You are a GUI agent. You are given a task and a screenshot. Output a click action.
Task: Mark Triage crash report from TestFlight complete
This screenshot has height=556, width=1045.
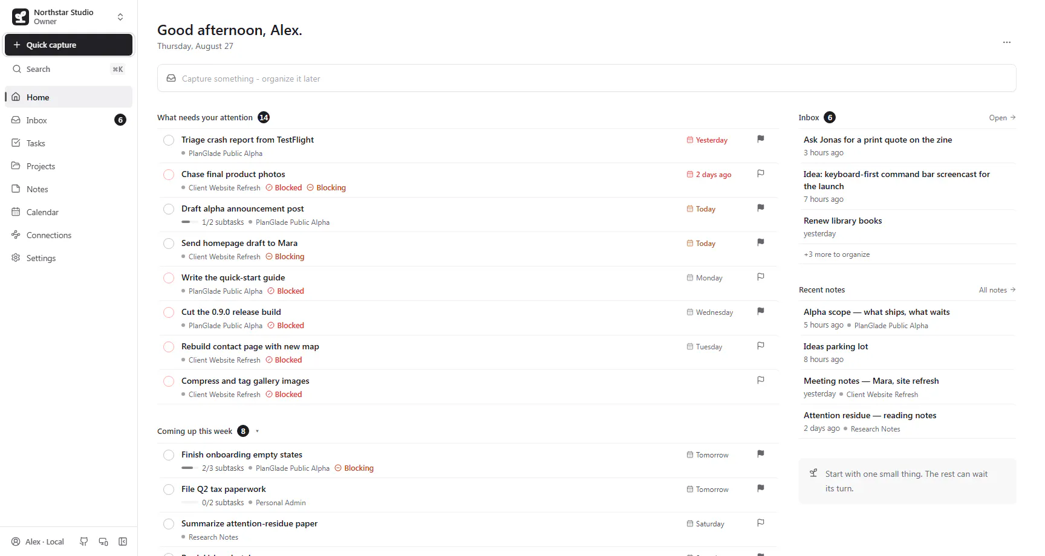click(169, 140)
